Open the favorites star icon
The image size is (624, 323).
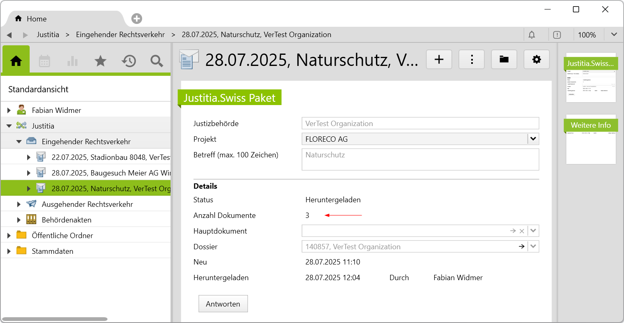tap(100, 61)
